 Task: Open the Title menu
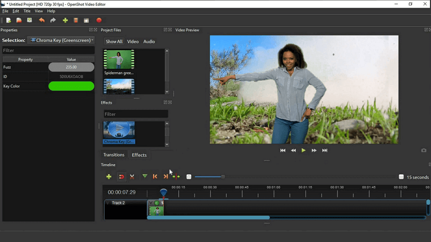click(27, 11)
